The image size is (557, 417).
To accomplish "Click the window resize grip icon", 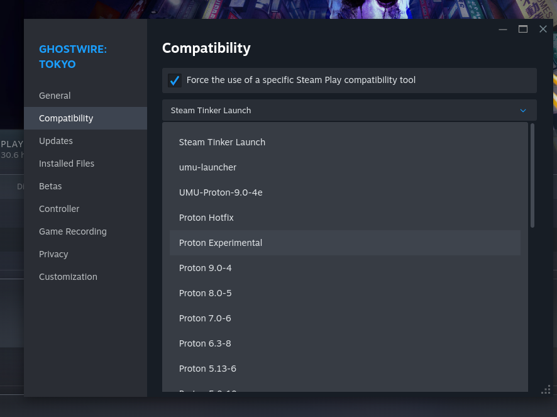I will [546, 389].
